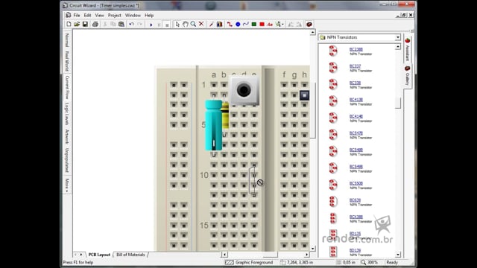Click the BC639 transistor symbol icon
Viewport: 477px width, 268px height.
[333, 202]
